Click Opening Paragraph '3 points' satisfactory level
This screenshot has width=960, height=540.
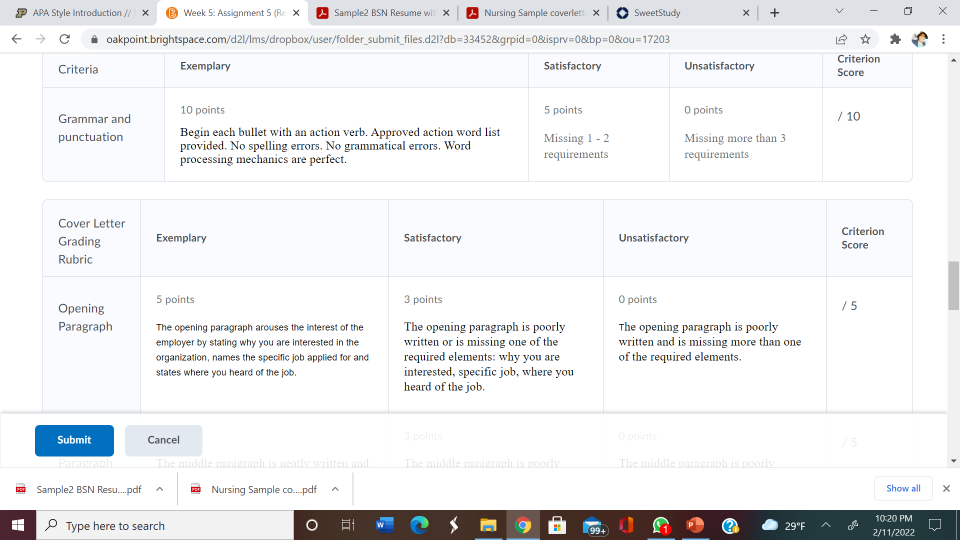[423, 299]
